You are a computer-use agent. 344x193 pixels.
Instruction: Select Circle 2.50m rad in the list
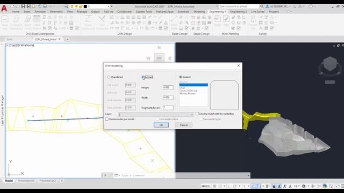click(x=188, y=91)
